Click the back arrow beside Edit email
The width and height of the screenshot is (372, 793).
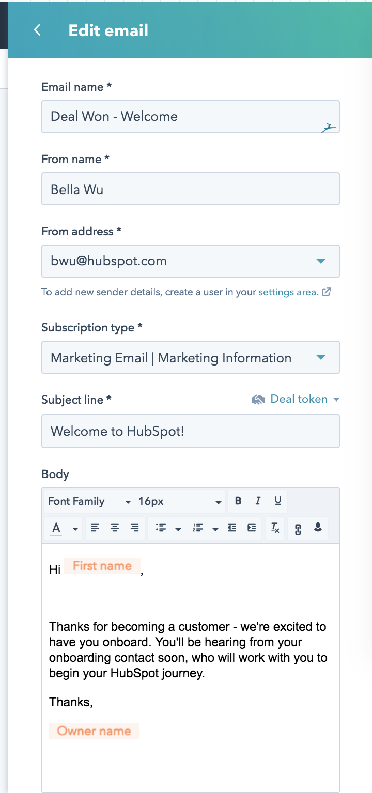click(37, 30)
